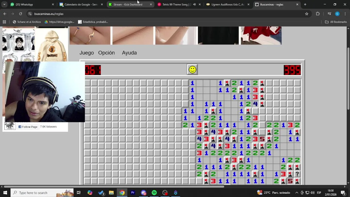Screen dimensions: 350x197
Task: Open Task View from the taskbar
Action: [79, 193]
